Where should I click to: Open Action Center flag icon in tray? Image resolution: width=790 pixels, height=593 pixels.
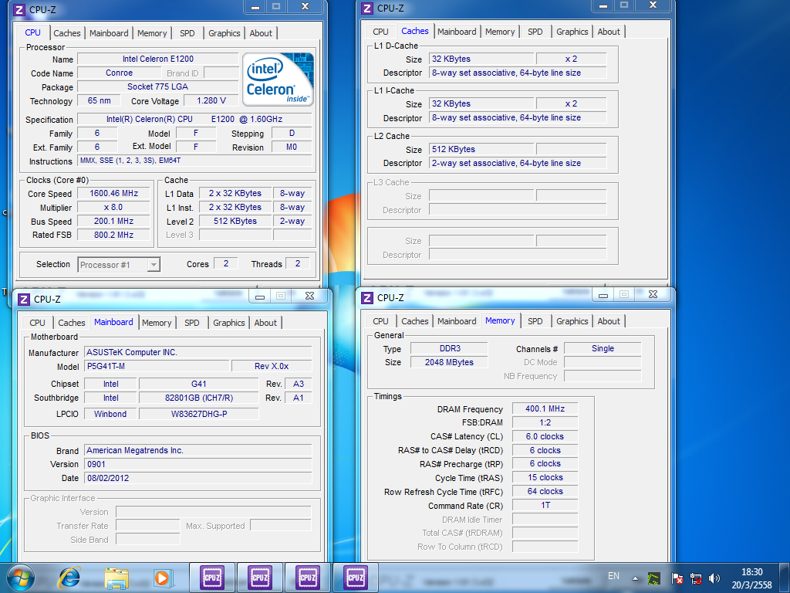click(677, 578)
